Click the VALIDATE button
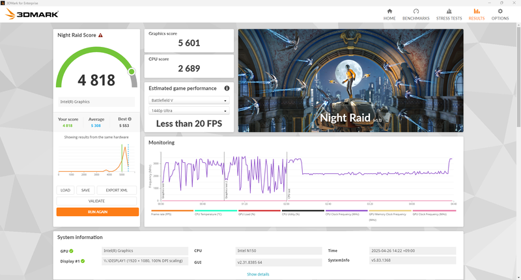 tap(96, 201)
